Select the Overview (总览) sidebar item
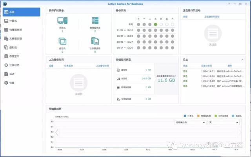This screenshot has width=251, height=157. [x=21, y=12]
